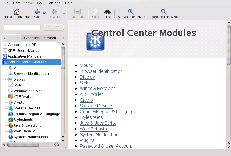This screenshot has width=231, height=156.
Task: Open the Back history dropdown arrow
Action: click(x=44, y=13)
